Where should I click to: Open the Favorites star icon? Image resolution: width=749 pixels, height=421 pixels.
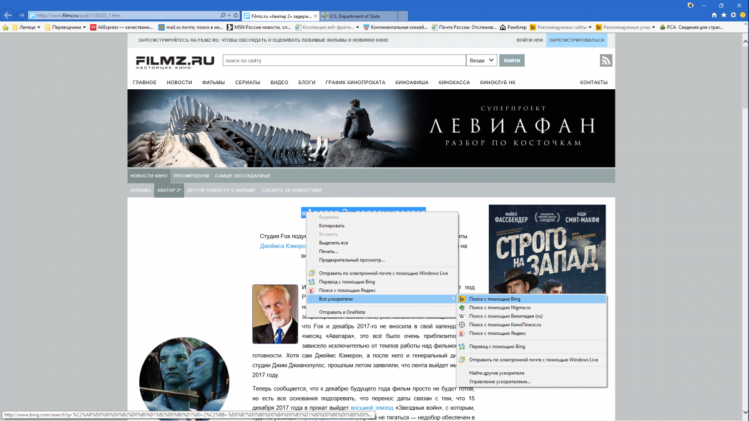pos(723,15)
